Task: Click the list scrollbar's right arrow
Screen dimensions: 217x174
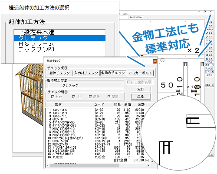Action: pos(148,165)
